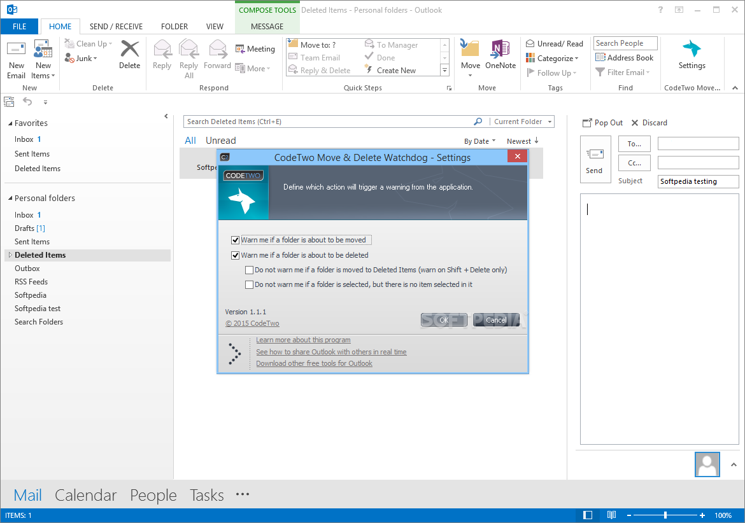
Task: Expand the people pane arrow
Action: coord(734,464)
